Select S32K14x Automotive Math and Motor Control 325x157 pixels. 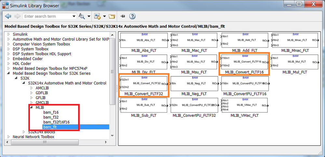click(67, 83)
